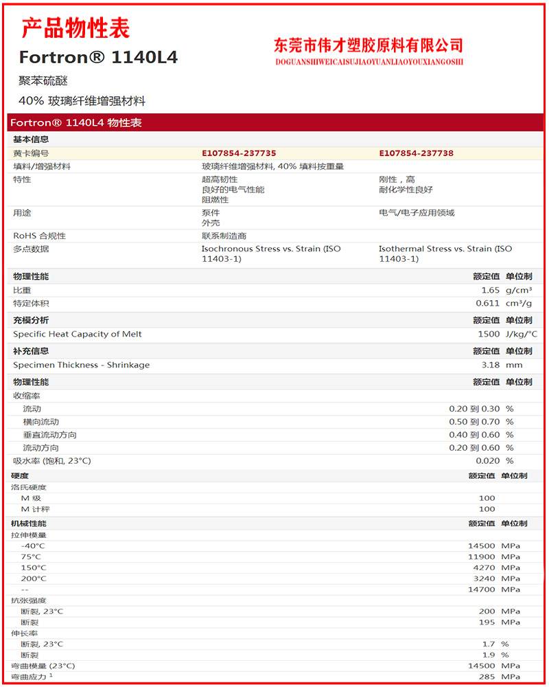Select the 弯曲模量 (23°C) row label
Viewport: 549px width, 687px height.
pos(44,666)
